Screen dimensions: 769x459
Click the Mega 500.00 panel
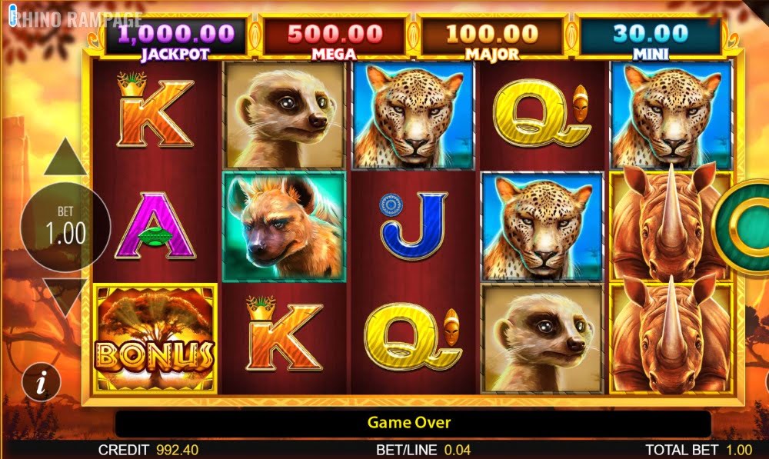click(x=335, y=38)
